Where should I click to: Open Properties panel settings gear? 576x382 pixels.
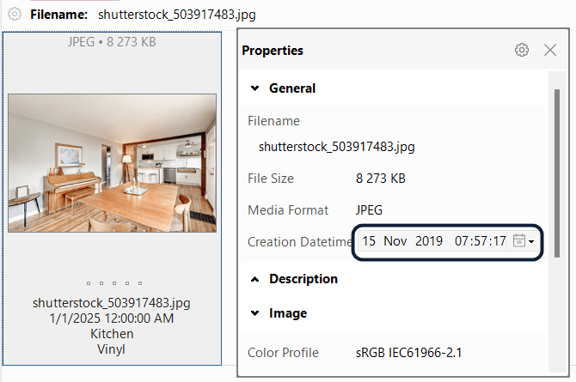[x=522, y=51]
